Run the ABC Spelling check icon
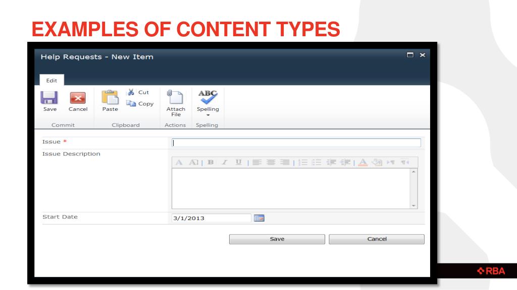Viewport: 517px width, 290px height. click(x=208, y=97)
